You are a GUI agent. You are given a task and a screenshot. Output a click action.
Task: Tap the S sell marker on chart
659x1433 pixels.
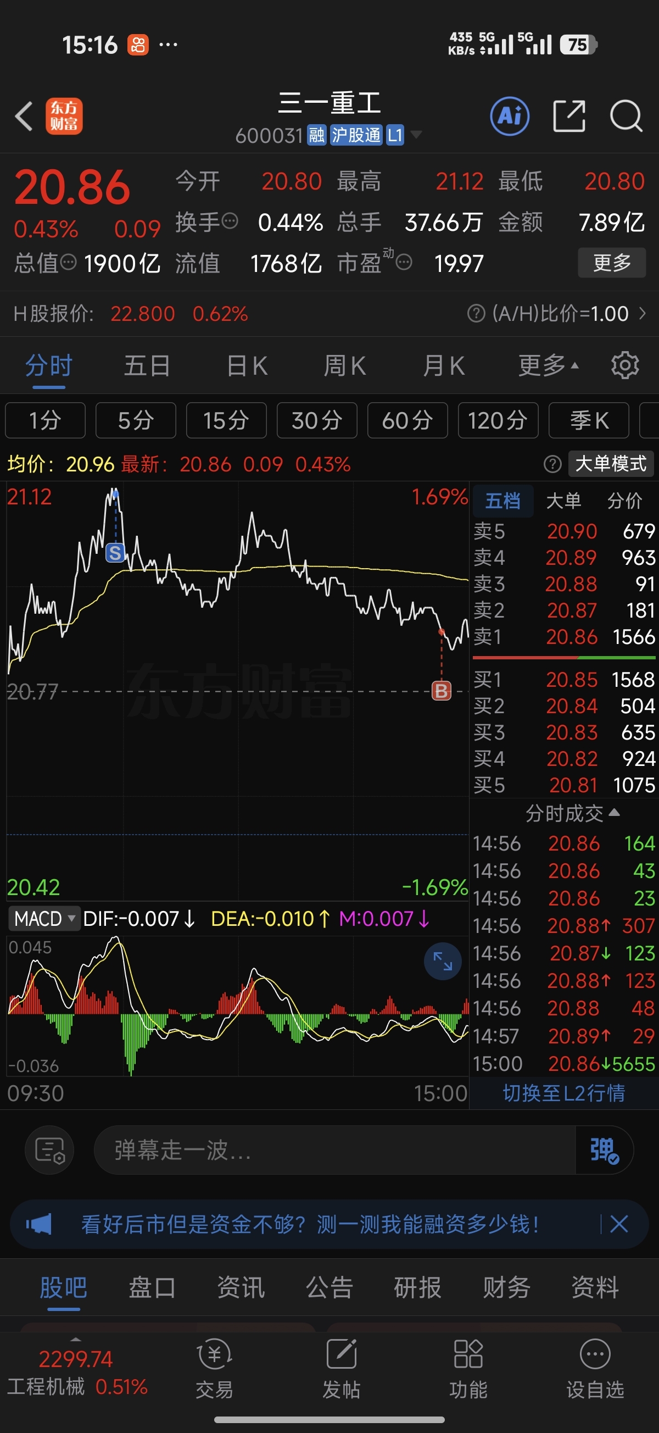pos(115,552)
